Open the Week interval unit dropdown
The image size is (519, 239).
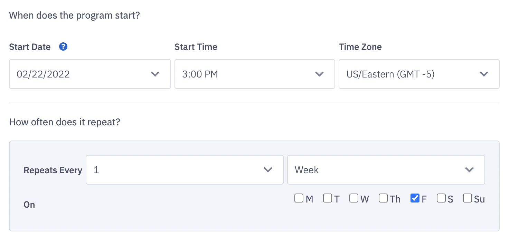pos(386,170)
